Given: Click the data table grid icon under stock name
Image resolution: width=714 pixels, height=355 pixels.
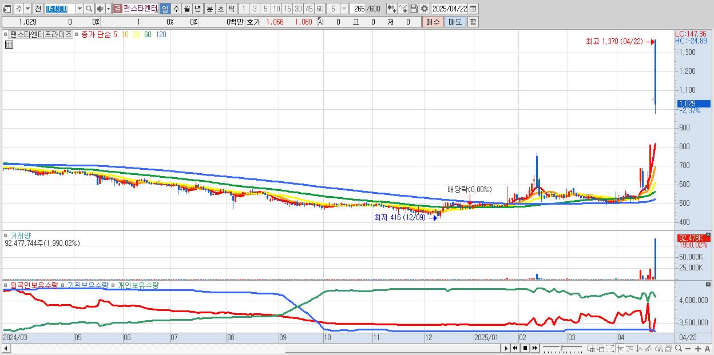Looking at the screenshot, I should pyautogui.click(x=9, y=43).
